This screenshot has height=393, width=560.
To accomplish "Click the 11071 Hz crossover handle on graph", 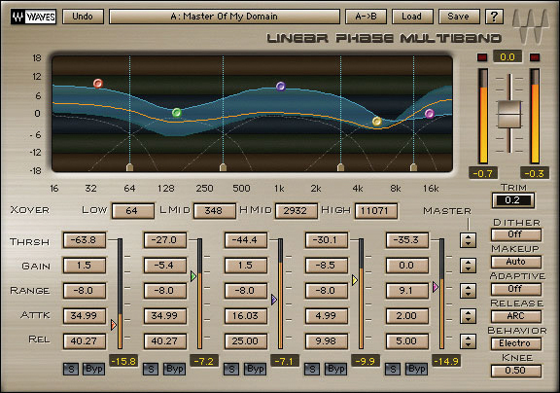I will click(x=413, y=167).
